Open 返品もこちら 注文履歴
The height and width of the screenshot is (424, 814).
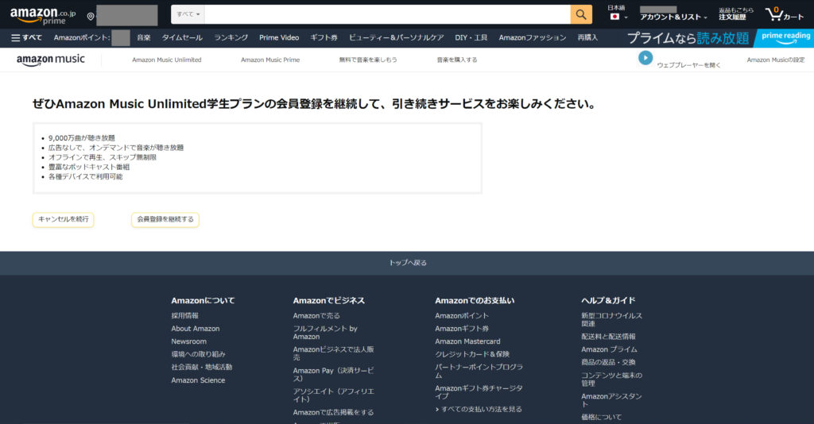[735, 14]
